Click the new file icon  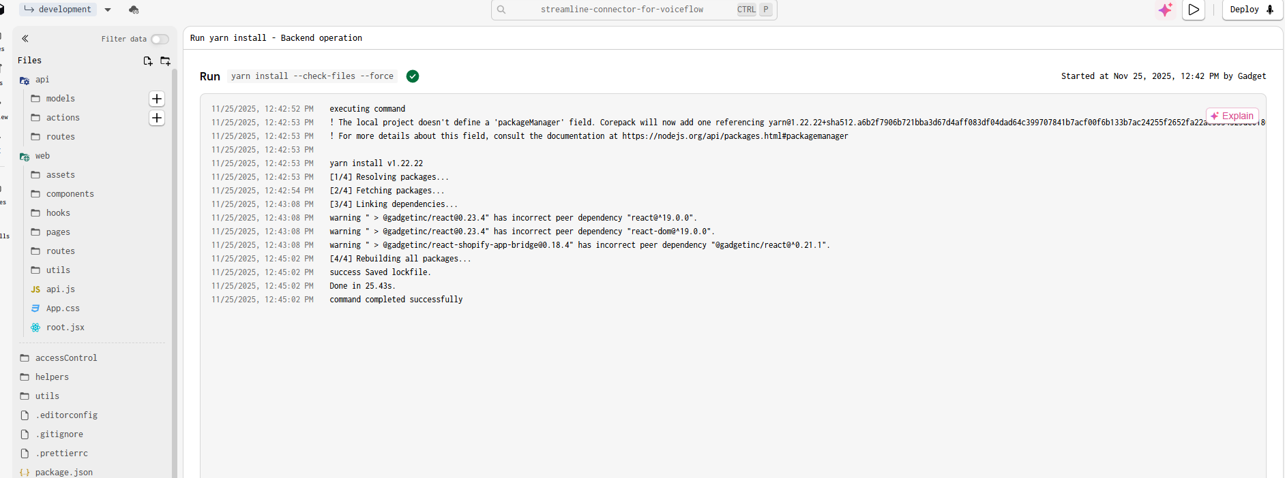tap(147, 61)
